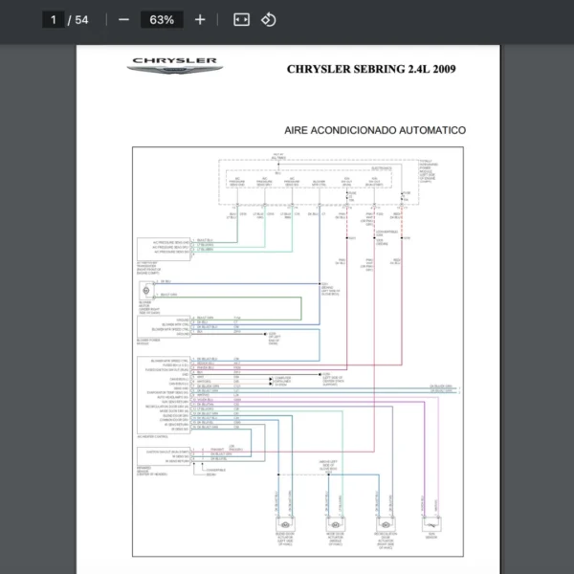Screen dimensions: 574x574
Task: Click the blower power module connector box
Action: (x=164, y=325)
